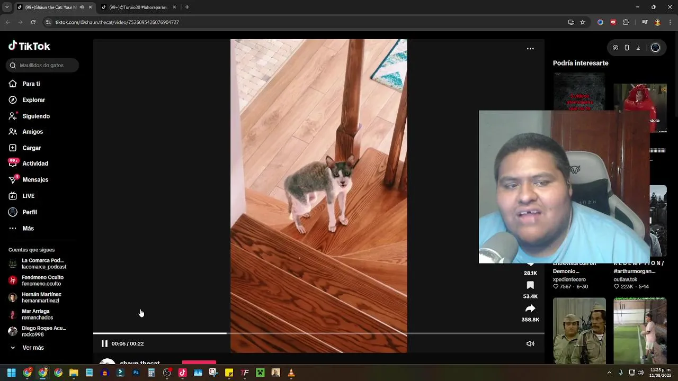
Task: Mute the Shaun the Cat tab audio
Action: [82, 7]
